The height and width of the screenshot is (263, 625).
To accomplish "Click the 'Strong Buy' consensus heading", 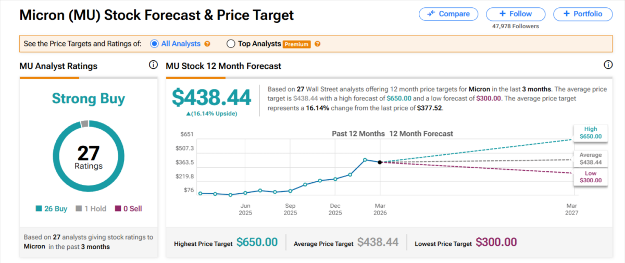I will click(x=89, y=98).
